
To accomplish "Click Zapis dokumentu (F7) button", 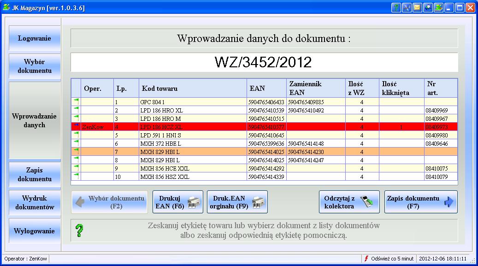I will pyautogui.click(x=420, y=202).
